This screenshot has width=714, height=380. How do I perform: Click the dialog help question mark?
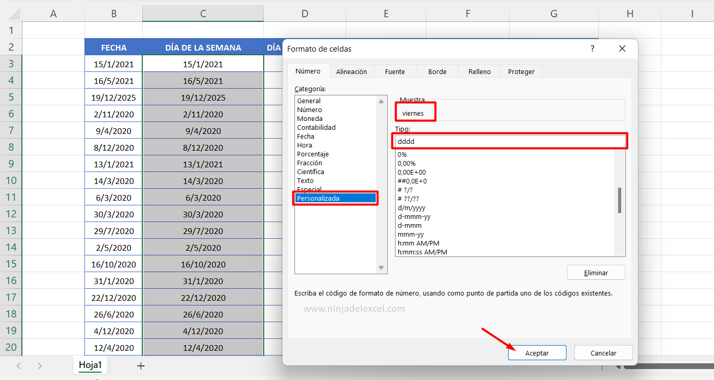pyautogui.click(x=592, y=48)
